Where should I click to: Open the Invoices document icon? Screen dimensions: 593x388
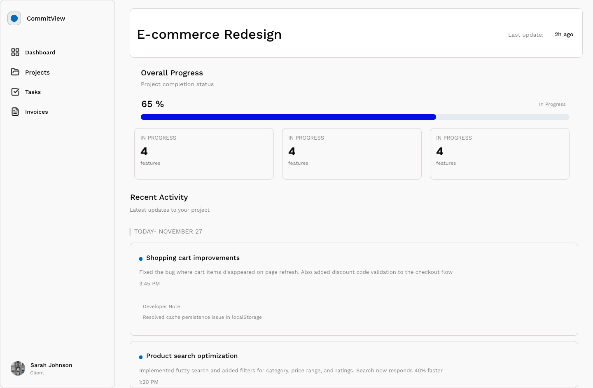pos(15,112)
